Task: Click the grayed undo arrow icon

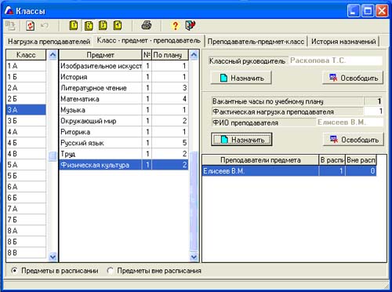Action: pos(45,26)
